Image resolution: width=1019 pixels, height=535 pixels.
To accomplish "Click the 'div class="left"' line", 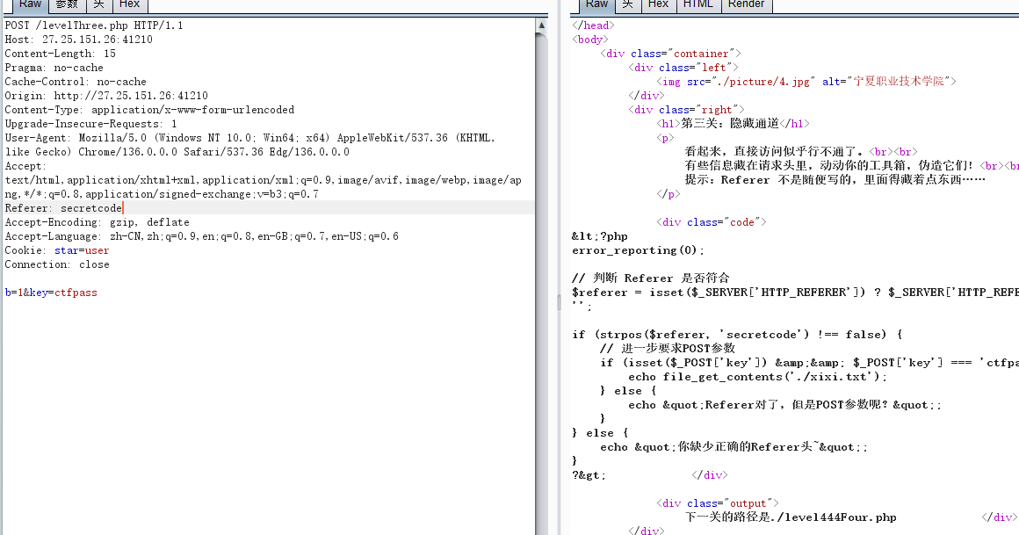I will (x=683, y=68).
